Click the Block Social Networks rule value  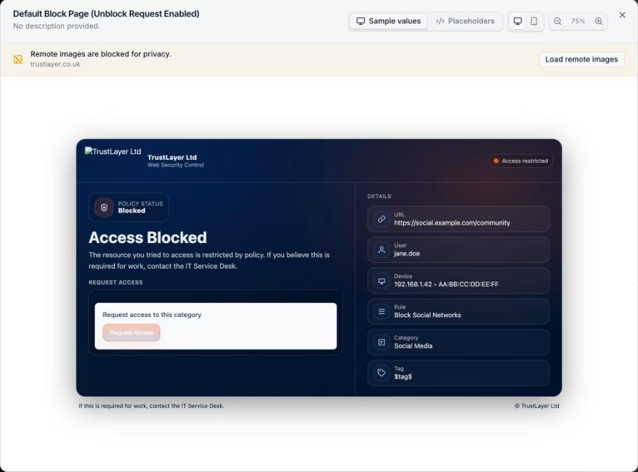[427, 315]
